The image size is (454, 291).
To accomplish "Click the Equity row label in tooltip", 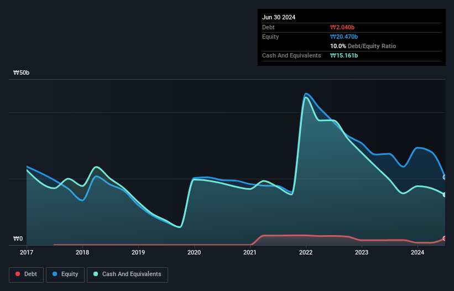I will (x=270, y=37).
